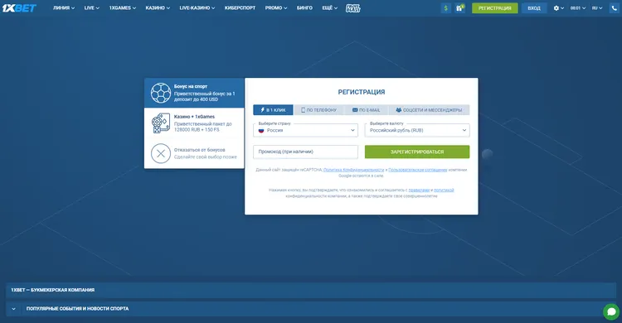Click the РЕГИСТРАЦИЯ form heading text
622x323 pixels.
362,92
